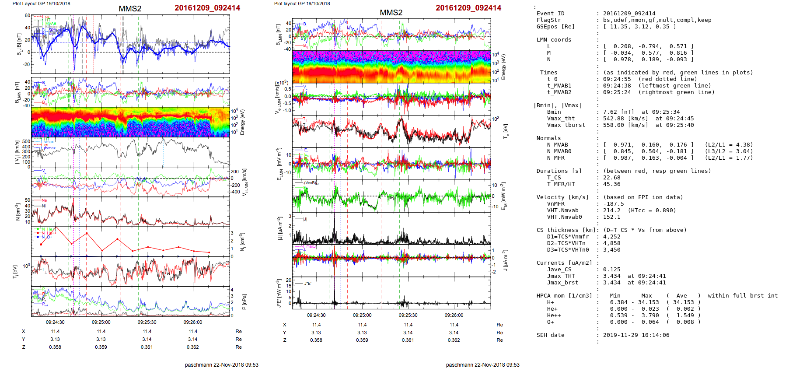Image resolution: width=789 pixels, height=368 pixels.
Task: Click the VnMFR velocity value -187.5
Action: coord(613,204)
